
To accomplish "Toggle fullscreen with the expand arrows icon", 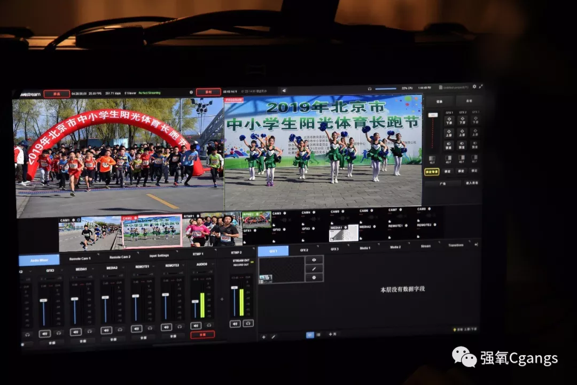I will tap(481, 86).
